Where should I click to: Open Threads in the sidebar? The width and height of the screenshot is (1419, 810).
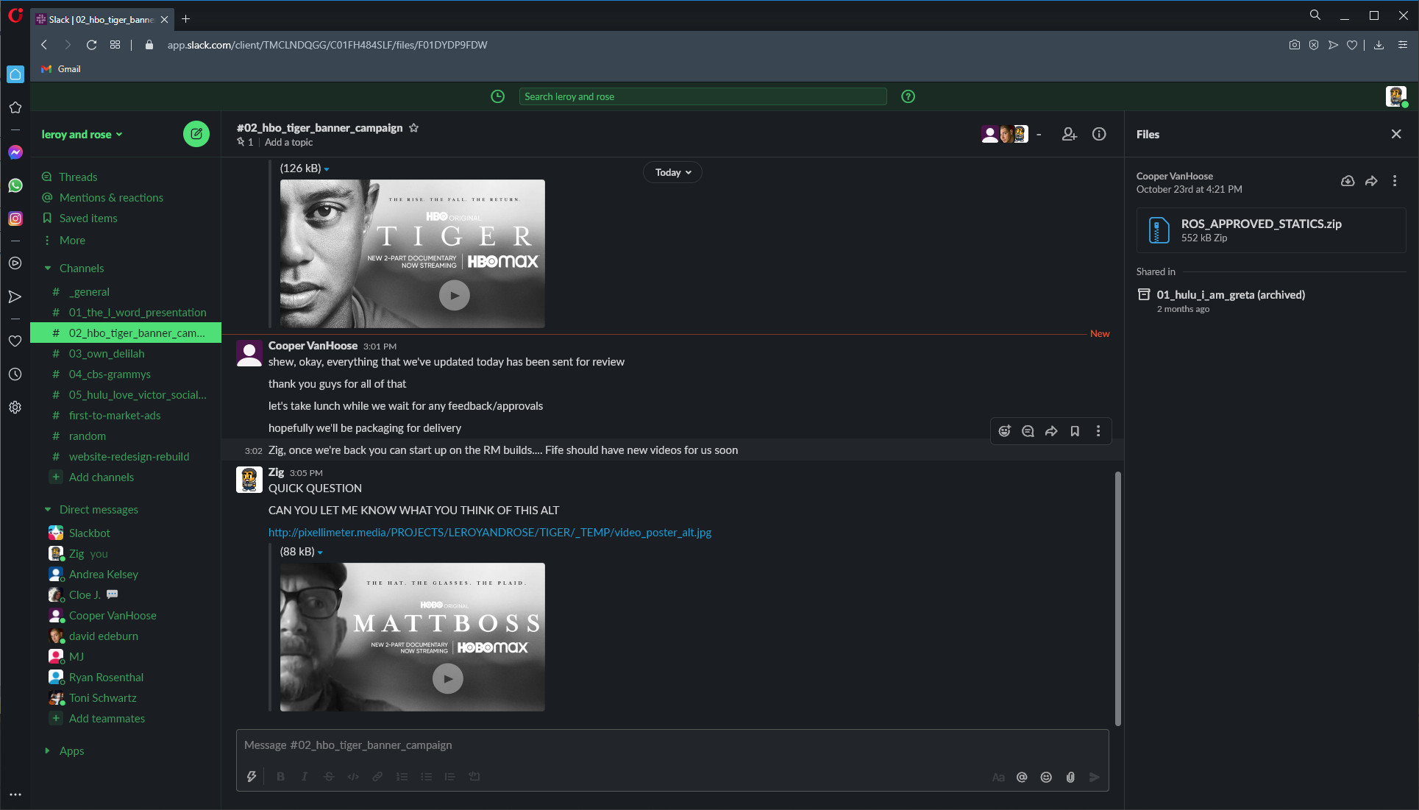coord(78,177)
